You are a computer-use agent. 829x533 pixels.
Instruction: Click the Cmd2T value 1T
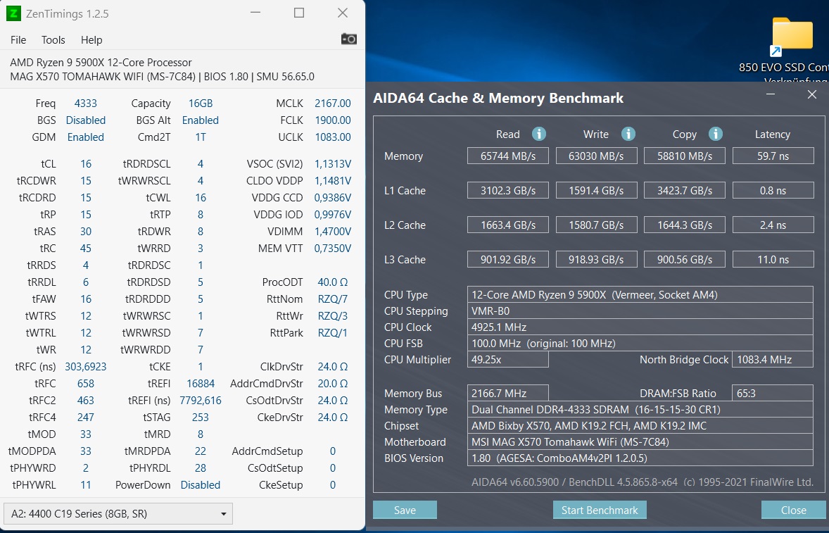(x=201, y=137)
